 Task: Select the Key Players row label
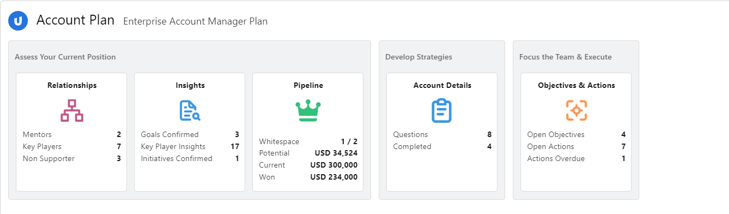coord(42,146)
